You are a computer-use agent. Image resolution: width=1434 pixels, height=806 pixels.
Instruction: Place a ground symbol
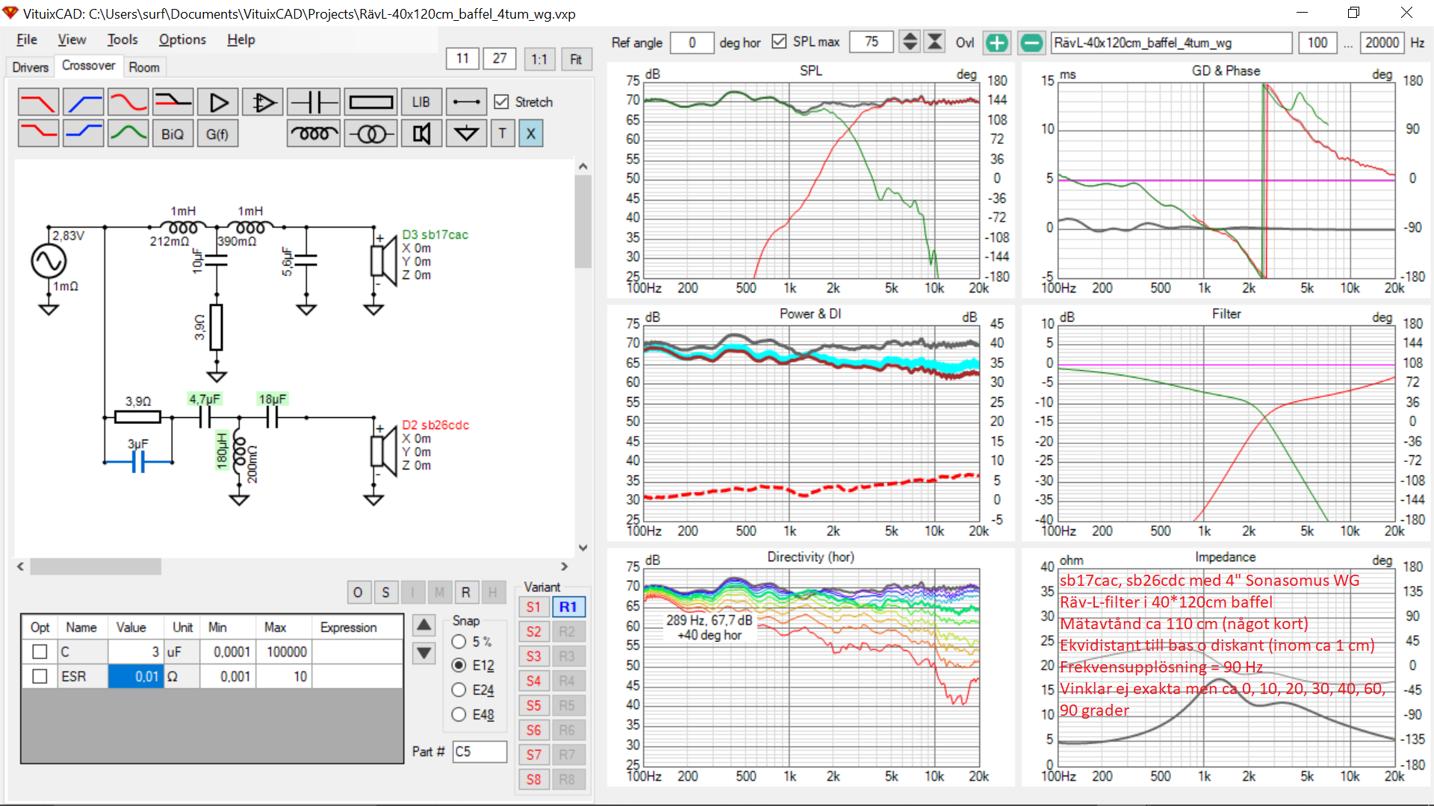point(466,134)
